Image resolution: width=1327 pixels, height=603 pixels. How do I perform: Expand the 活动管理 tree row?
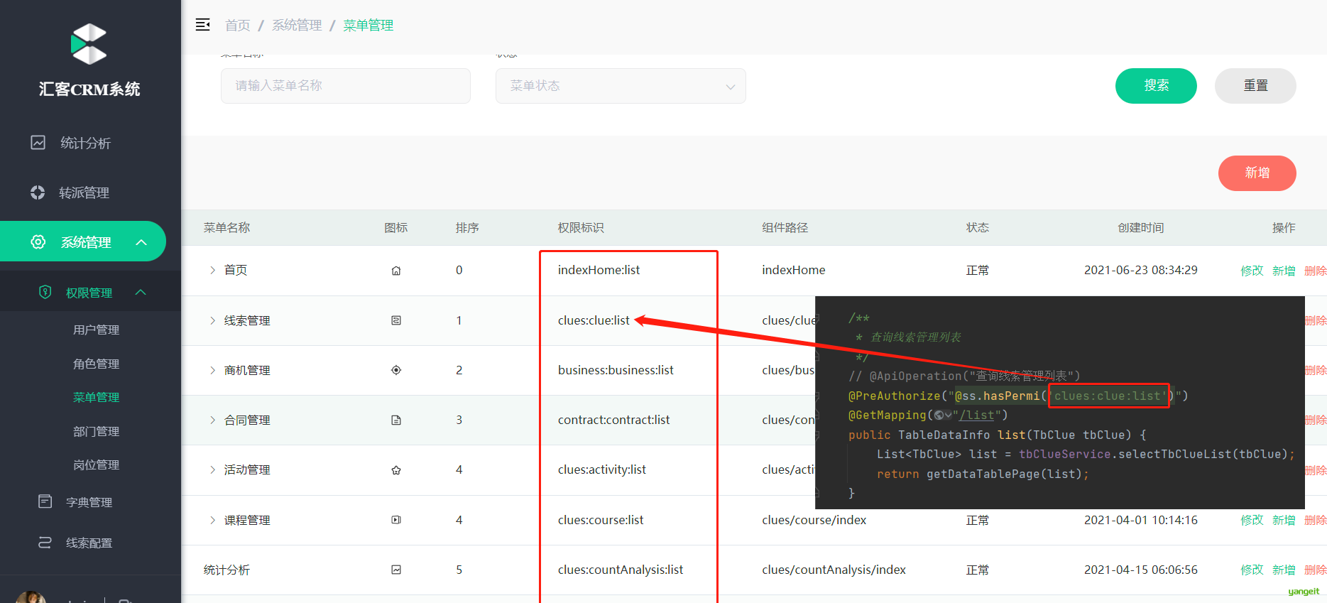click(212, 469)
